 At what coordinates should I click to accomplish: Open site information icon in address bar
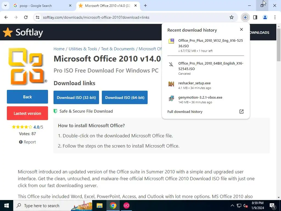pyautogui.click(x=38, y=17)
